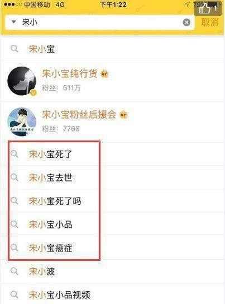Tap the magnifier icon beside 宋小宝去世
The height and width of the screenshot is (304, 225).
[15, 177]
